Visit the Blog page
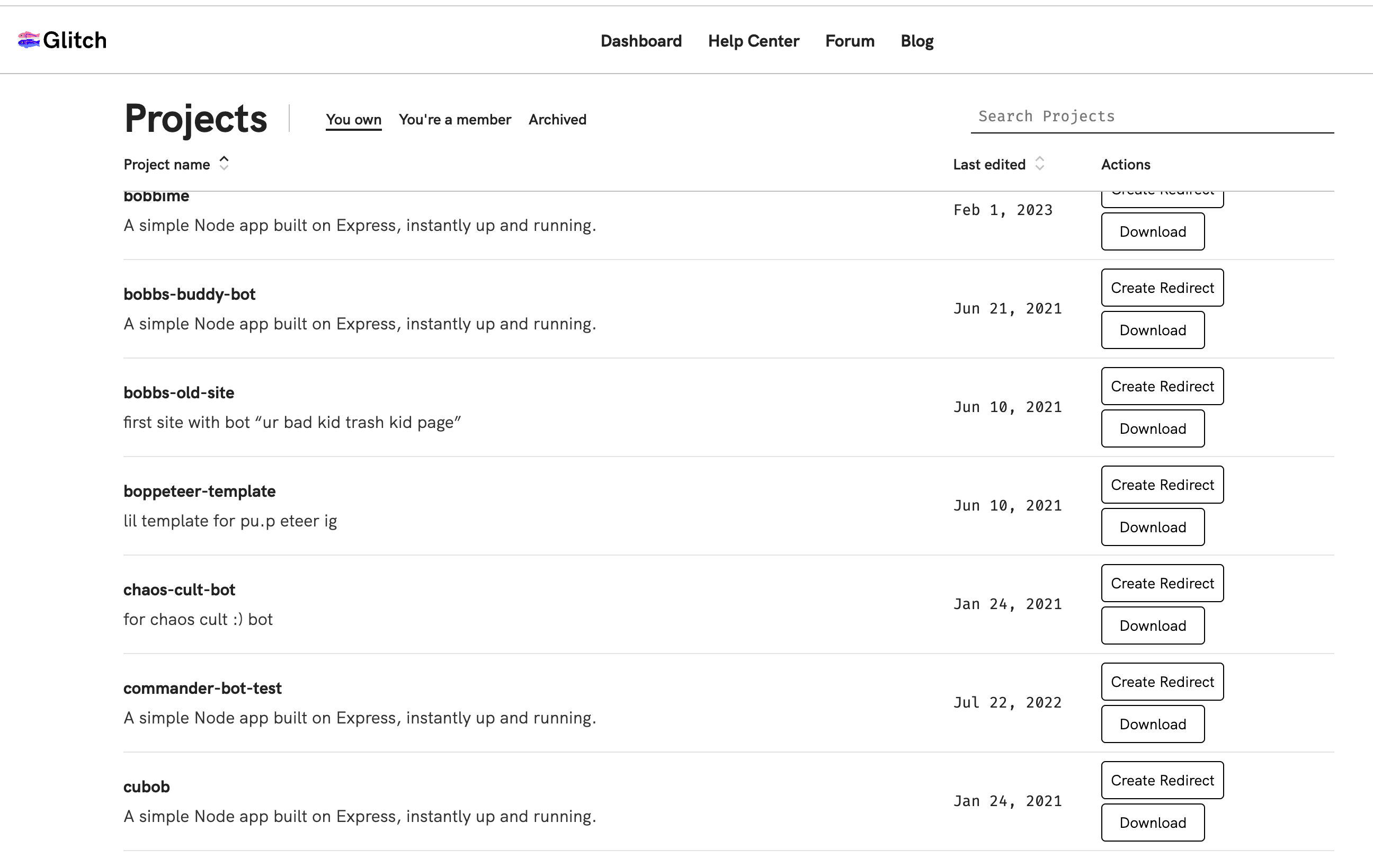1373x858 pixels. coord(917,41)
